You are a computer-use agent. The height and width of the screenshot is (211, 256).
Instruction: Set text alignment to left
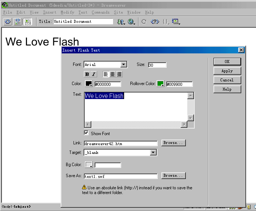point(106,74)
